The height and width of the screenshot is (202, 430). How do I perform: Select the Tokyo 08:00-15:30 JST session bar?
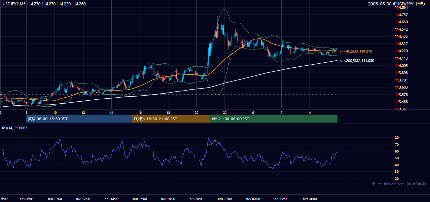79,119
